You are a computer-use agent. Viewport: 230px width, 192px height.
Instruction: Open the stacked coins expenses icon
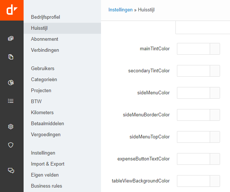click(11, 39)
